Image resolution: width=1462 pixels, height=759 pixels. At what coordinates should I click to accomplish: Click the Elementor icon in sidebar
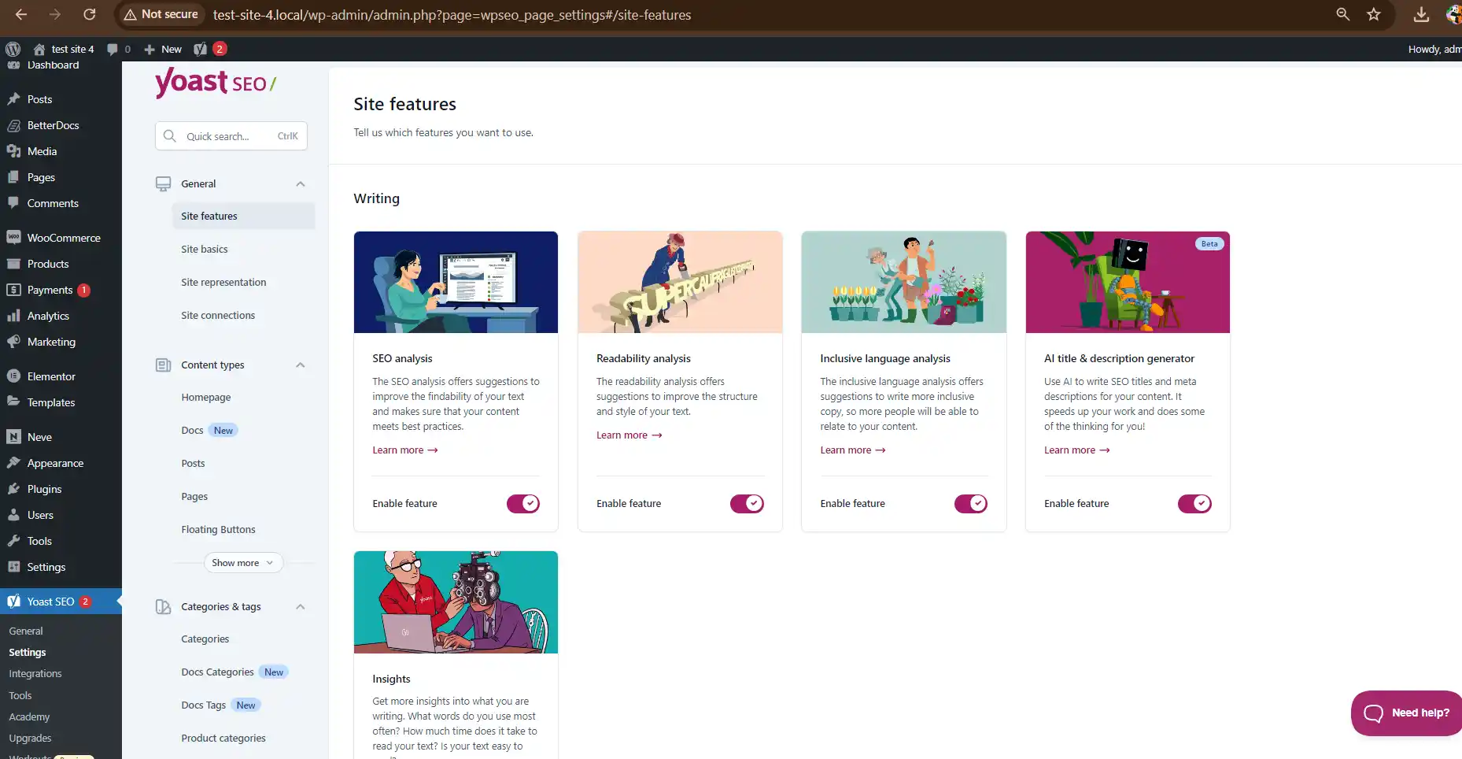pyautogui.click(x=13, y=376)
